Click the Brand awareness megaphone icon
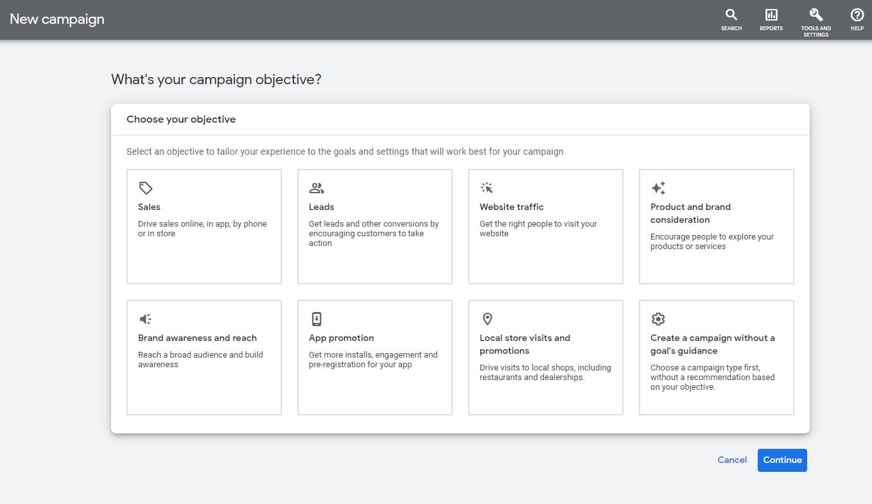 [146, 319]
